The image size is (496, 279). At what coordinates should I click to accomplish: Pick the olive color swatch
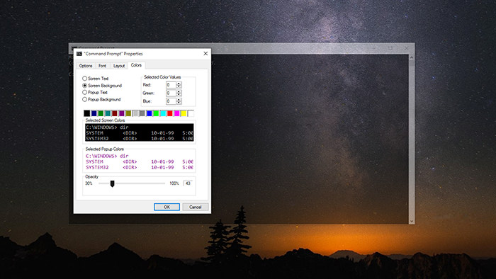coord(128,113)
